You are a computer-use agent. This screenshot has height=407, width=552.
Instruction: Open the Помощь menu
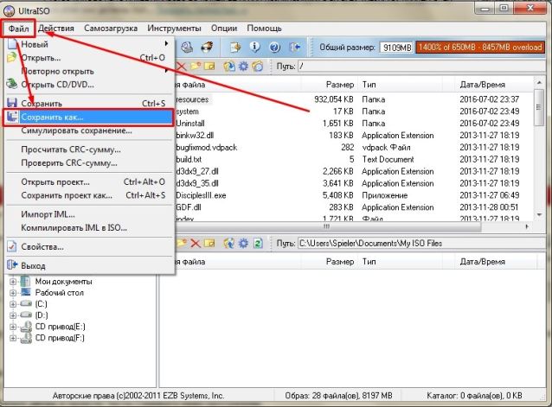click(x=264, y=29)
